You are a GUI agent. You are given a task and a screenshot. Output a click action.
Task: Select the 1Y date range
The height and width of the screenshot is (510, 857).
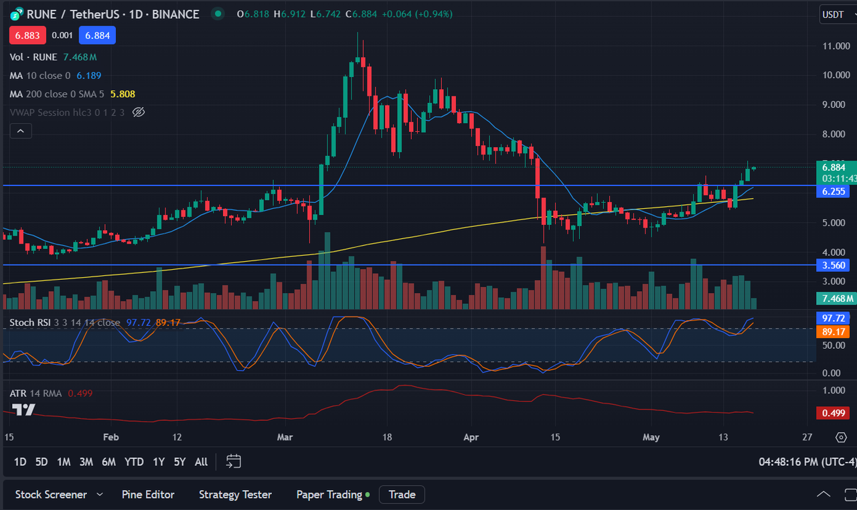click(159, 462)
